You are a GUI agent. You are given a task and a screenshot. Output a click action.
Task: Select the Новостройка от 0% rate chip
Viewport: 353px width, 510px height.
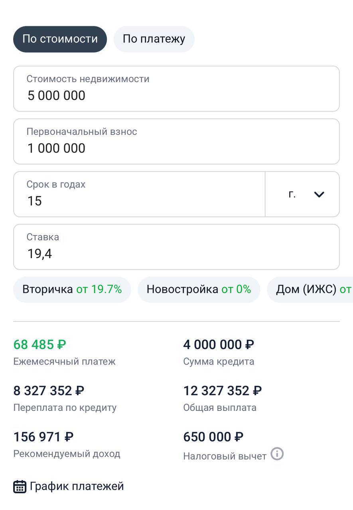(199, 290)
